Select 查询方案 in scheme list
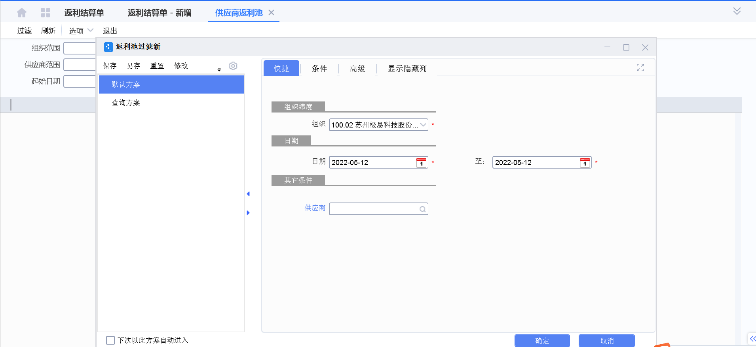 171,103
